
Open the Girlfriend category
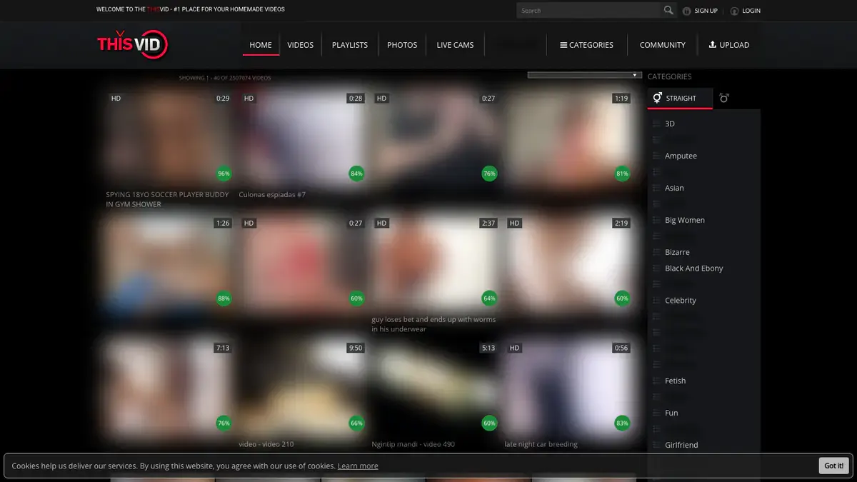click(x=681, y=445)
